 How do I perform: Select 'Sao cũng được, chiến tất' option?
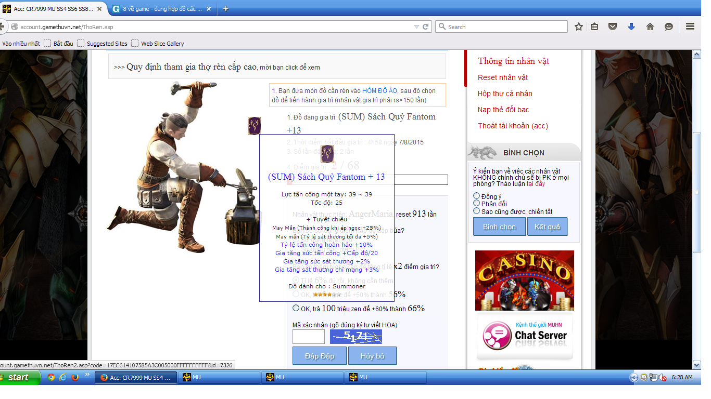tap(476, 211)
